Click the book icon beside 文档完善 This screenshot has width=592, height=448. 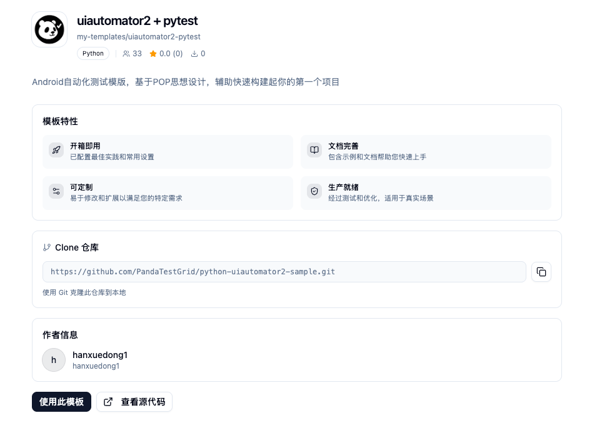coord(314,150)
